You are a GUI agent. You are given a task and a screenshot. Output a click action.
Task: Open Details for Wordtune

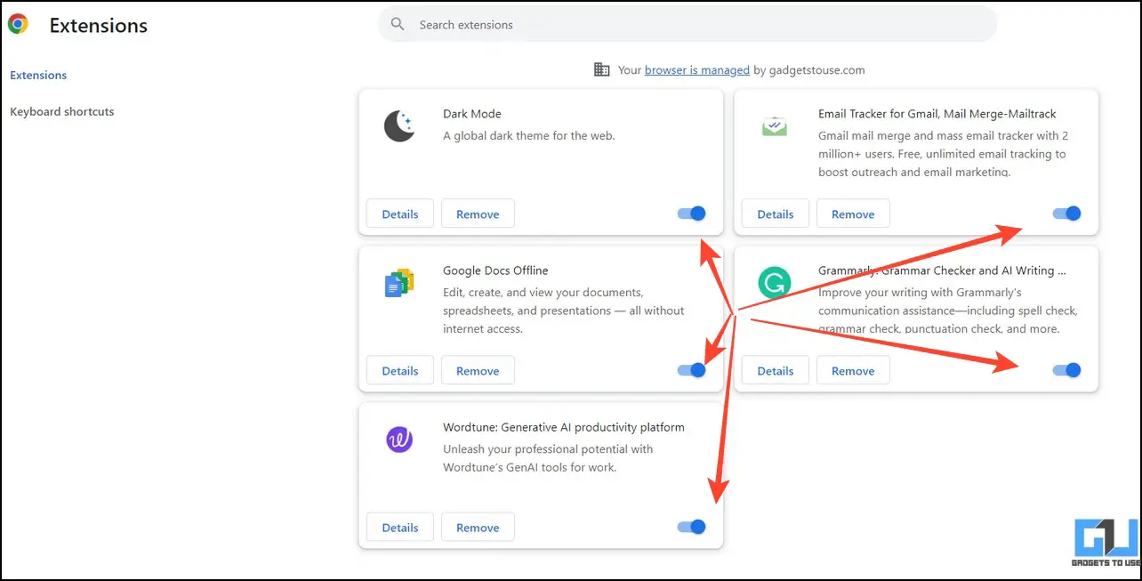[x=400, y=527]
